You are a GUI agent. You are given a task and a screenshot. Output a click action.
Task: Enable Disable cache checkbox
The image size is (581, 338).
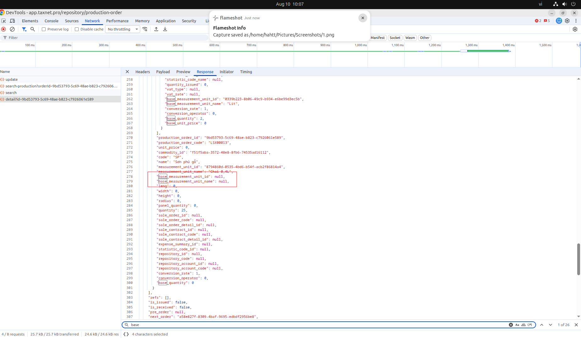click(77, 29)
